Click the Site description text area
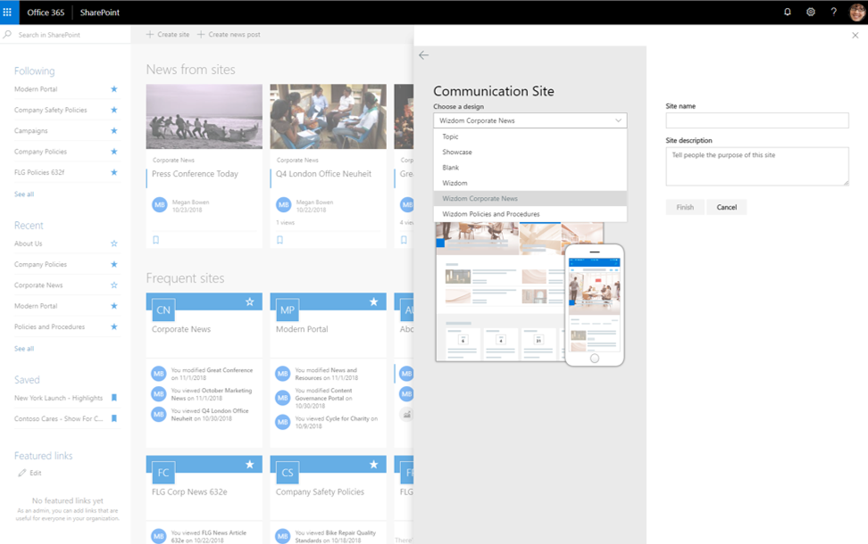868x544 pixels. 756,166
